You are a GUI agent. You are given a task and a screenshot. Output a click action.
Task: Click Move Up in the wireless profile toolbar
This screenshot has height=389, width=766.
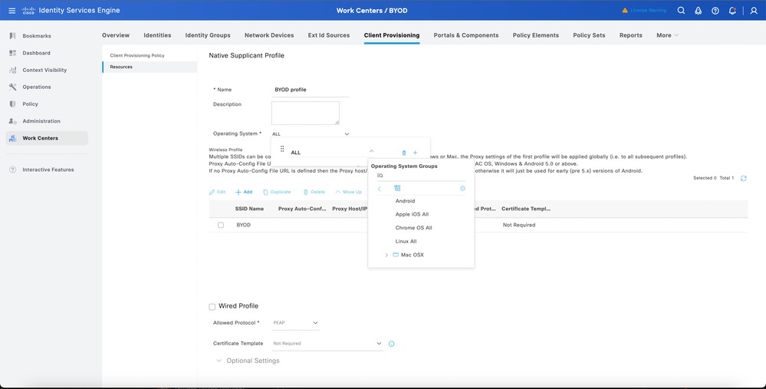click(348, 192)
